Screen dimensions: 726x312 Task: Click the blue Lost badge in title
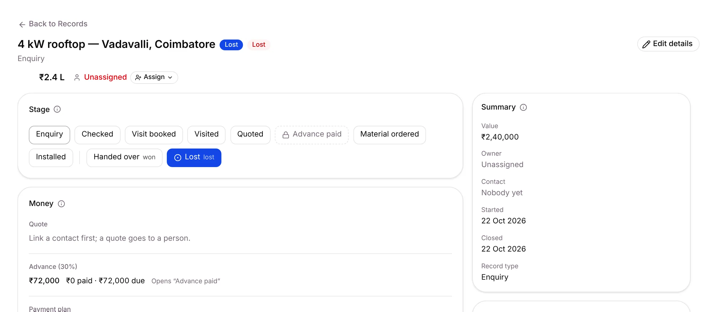click(231, 45)
